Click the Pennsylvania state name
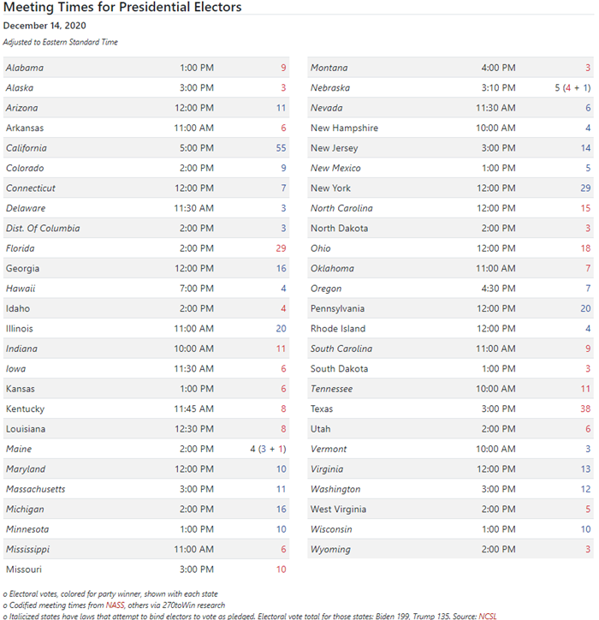Screen dimensions: 599x620 337,308
